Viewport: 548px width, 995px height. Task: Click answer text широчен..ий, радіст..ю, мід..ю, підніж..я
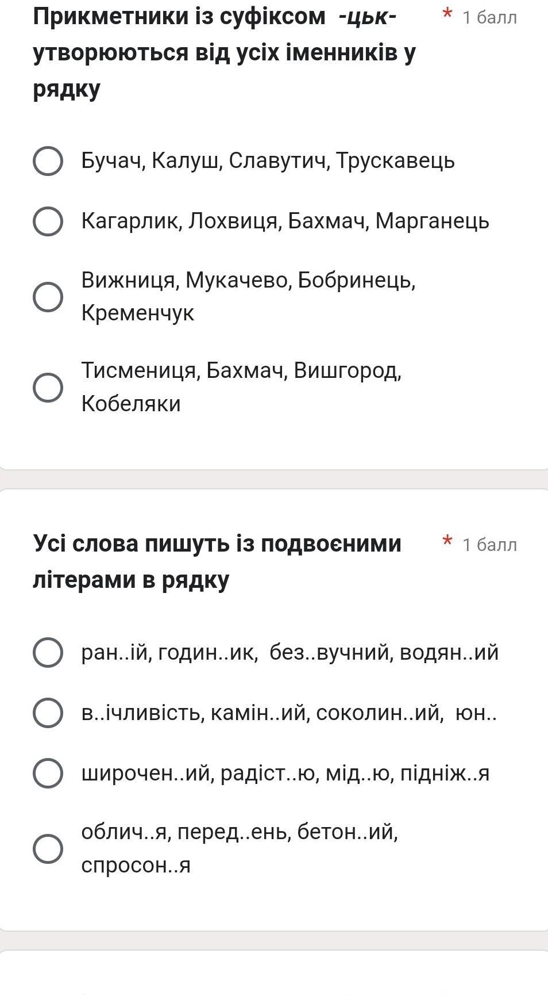click(285, 773)
